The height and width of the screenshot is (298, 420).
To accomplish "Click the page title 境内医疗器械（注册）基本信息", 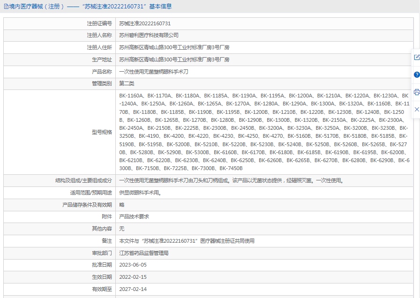I will click(90, 7).
